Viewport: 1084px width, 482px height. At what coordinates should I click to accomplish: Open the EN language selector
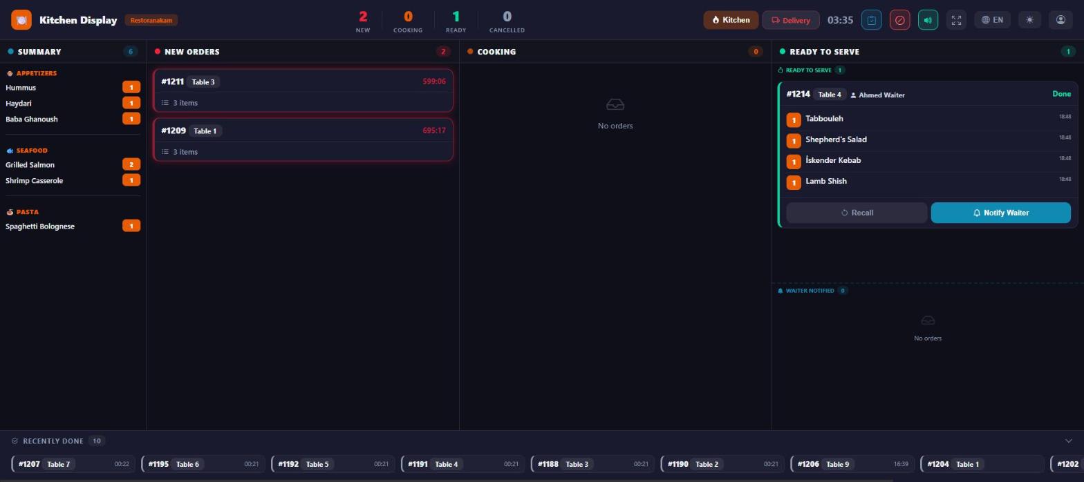(x=993, y=20)
